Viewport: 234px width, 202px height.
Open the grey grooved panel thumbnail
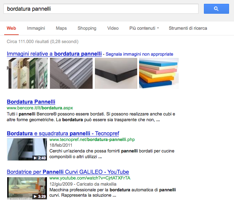71,73
